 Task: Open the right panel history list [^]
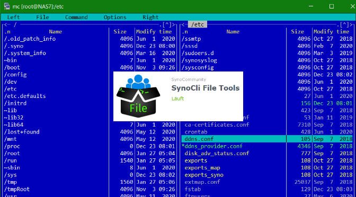(x=344, y=24)
